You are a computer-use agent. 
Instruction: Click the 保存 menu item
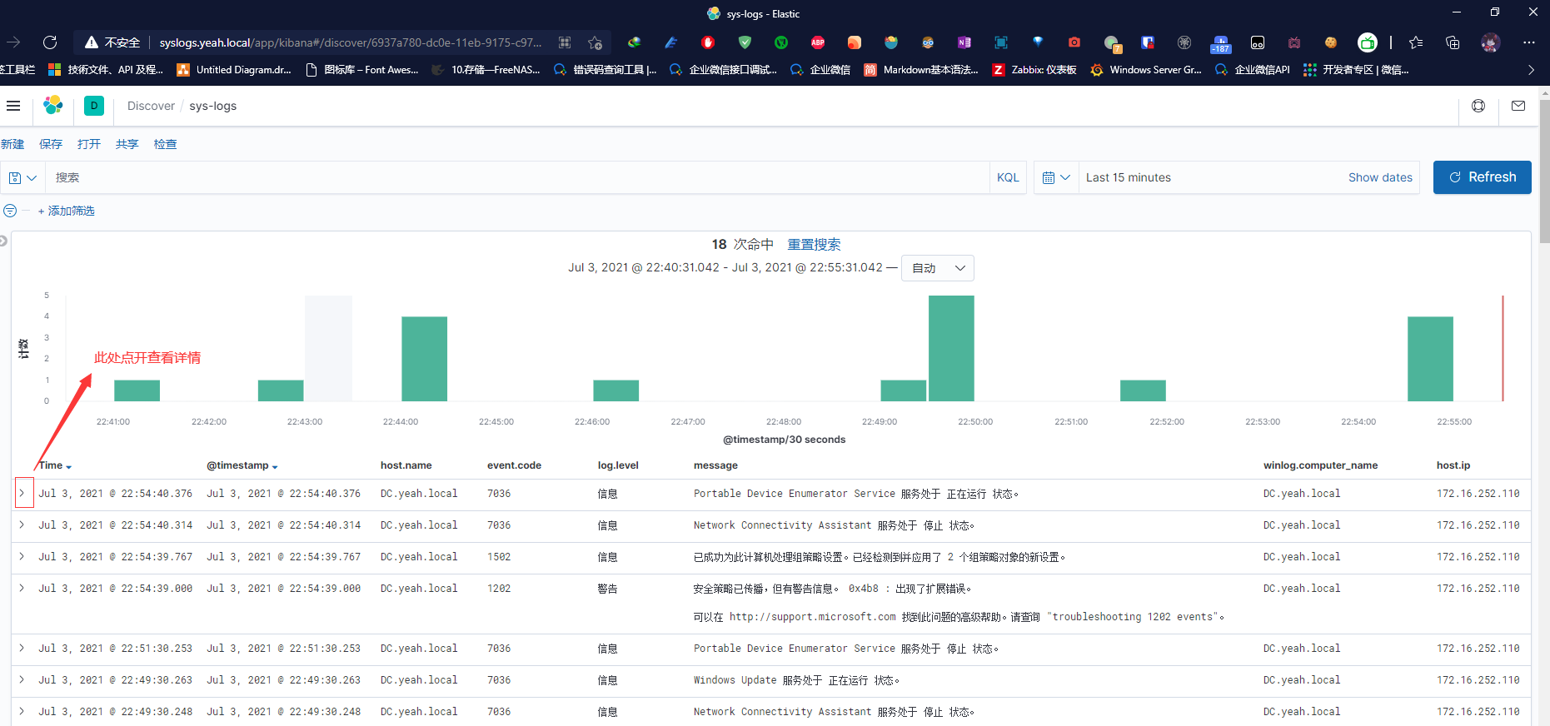pos(51,144)
